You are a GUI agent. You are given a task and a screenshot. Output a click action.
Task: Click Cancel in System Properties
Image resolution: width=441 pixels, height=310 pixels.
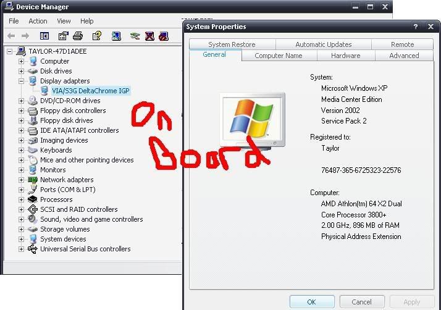coord(362,302)
